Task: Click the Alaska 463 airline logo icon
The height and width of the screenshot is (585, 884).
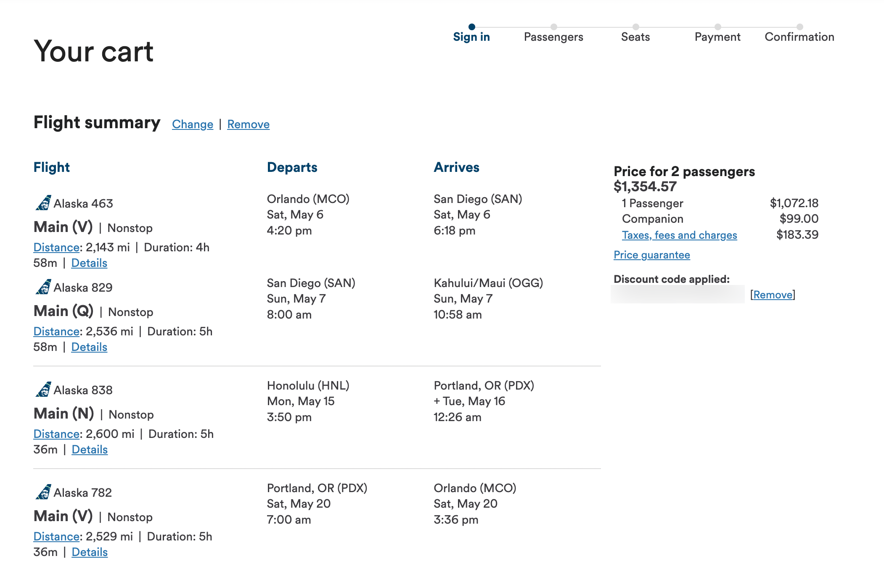Action: [43, 203]
